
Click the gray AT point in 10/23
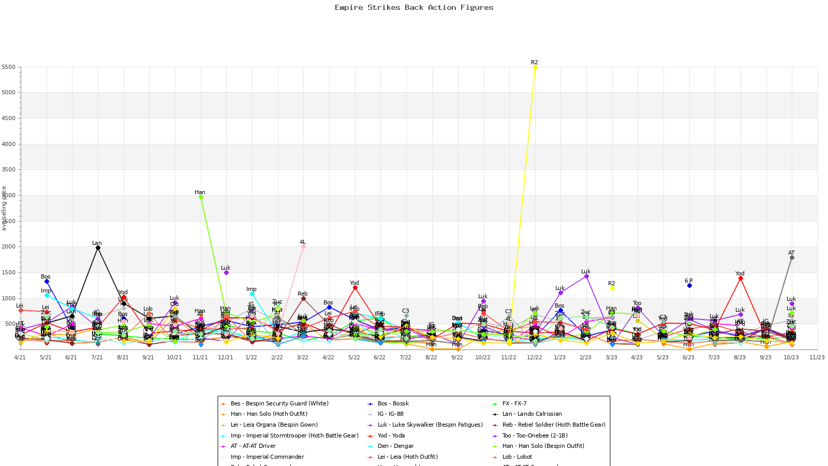tap(792, 257)
